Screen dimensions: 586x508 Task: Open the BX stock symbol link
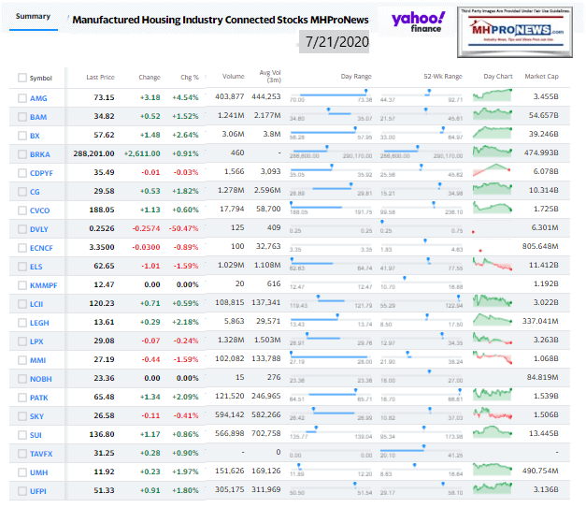[x=36, y=137]
